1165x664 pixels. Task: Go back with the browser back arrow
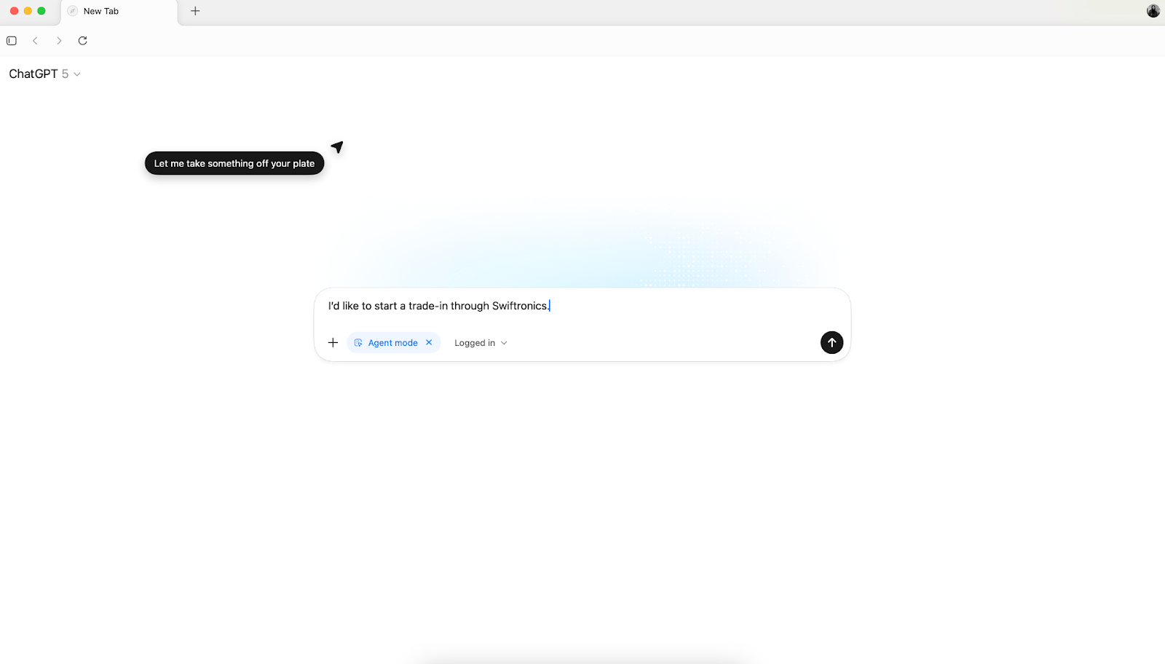[35, 41]
